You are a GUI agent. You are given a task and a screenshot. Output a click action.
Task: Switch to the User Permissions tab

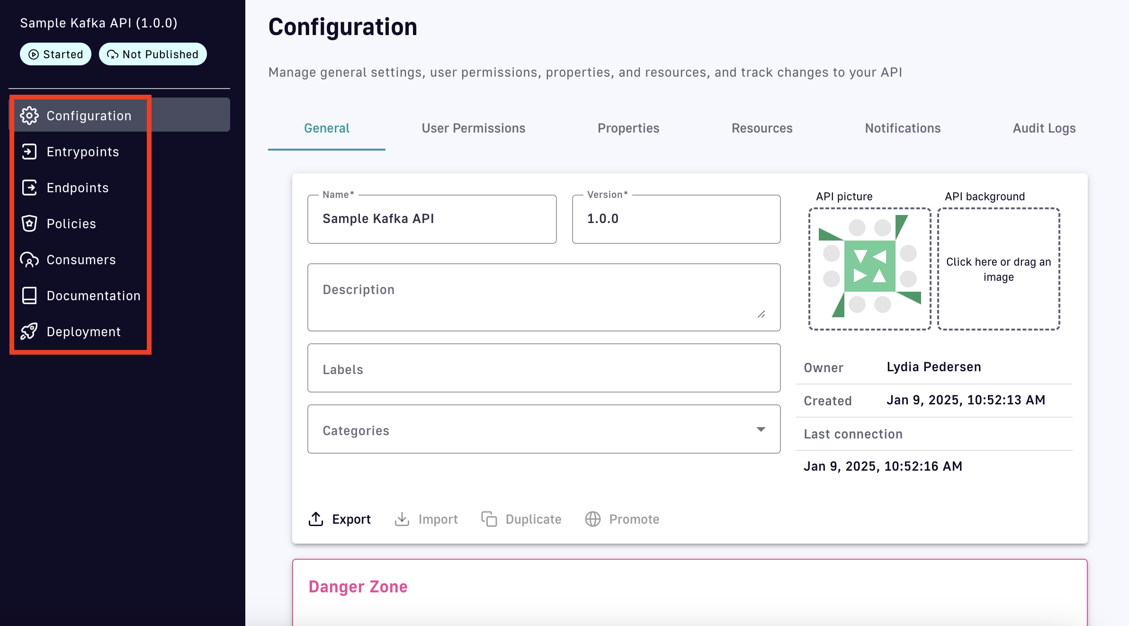pos(473,128)
